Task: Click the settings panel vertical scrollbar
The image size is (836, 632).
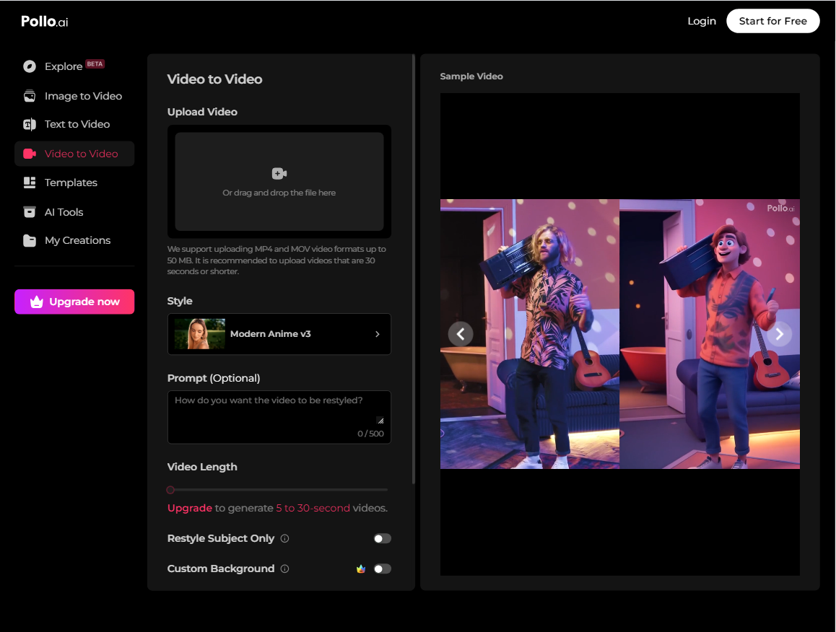Action: [414, 269]
